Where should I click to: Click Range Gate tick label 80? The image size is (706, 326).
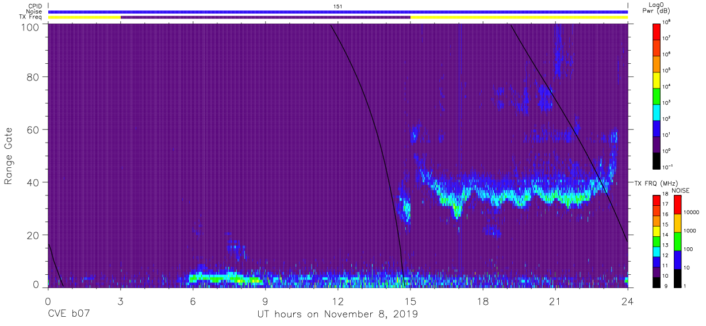coord(33,76)
